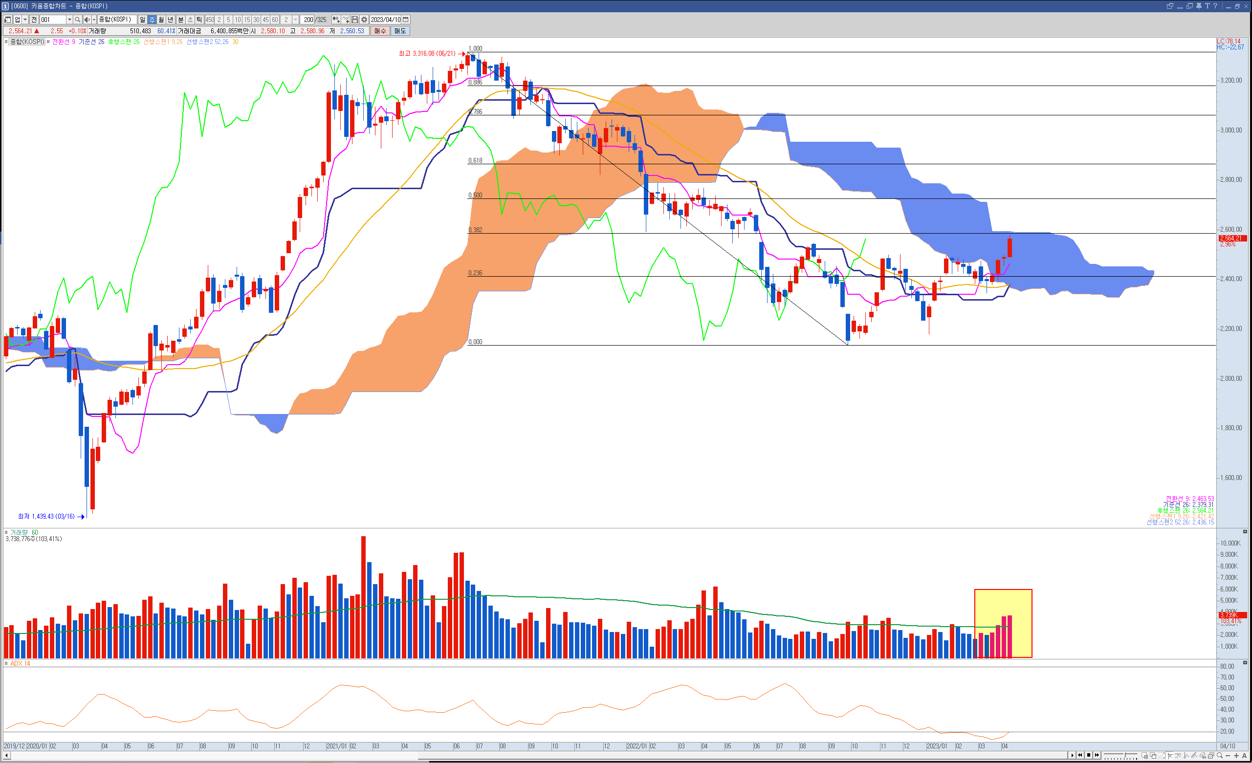Open the date calendar picker icon
The height and width of the screenshot is (763, 1252).
405,20
